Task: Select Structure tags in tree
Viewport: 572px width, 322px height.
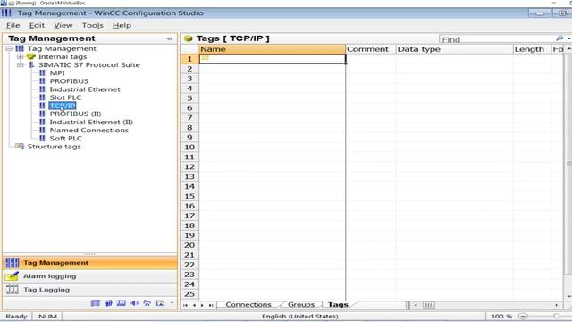Action: click(55, 147)
